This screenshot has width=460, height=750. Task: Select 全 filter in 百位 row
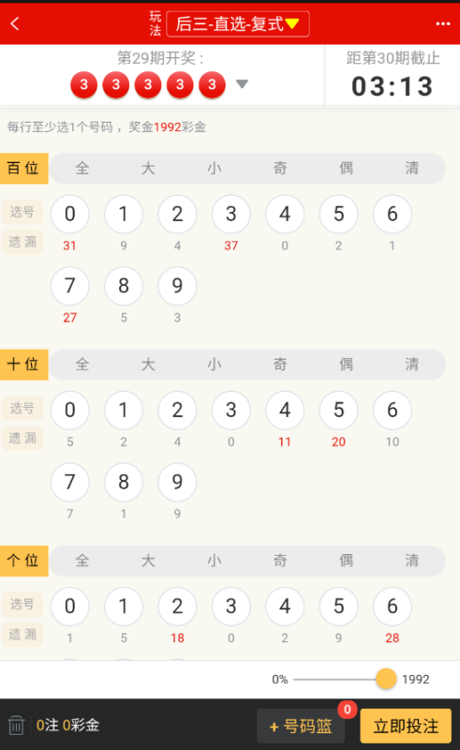point(82,168)
